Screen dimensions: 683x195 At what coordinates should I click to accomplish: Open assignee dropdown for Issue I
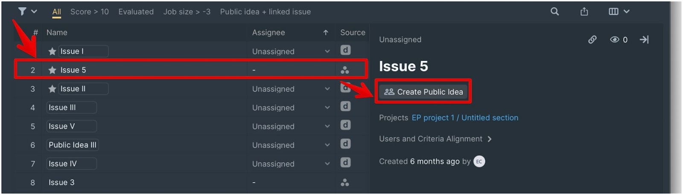[327, 51]
